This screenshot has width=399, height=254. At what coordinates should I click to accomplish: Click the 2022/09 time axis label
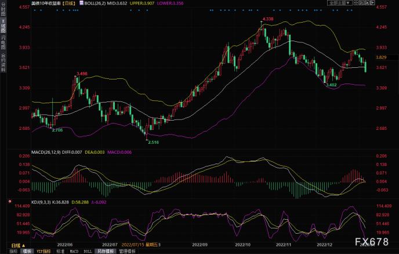click(199, 245)
